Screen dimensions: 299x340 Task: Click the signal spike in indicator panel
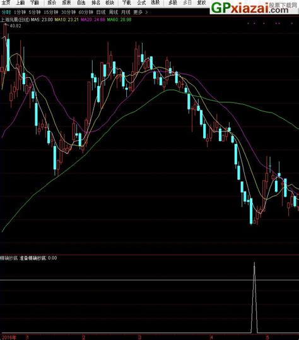tap(254, 297)
